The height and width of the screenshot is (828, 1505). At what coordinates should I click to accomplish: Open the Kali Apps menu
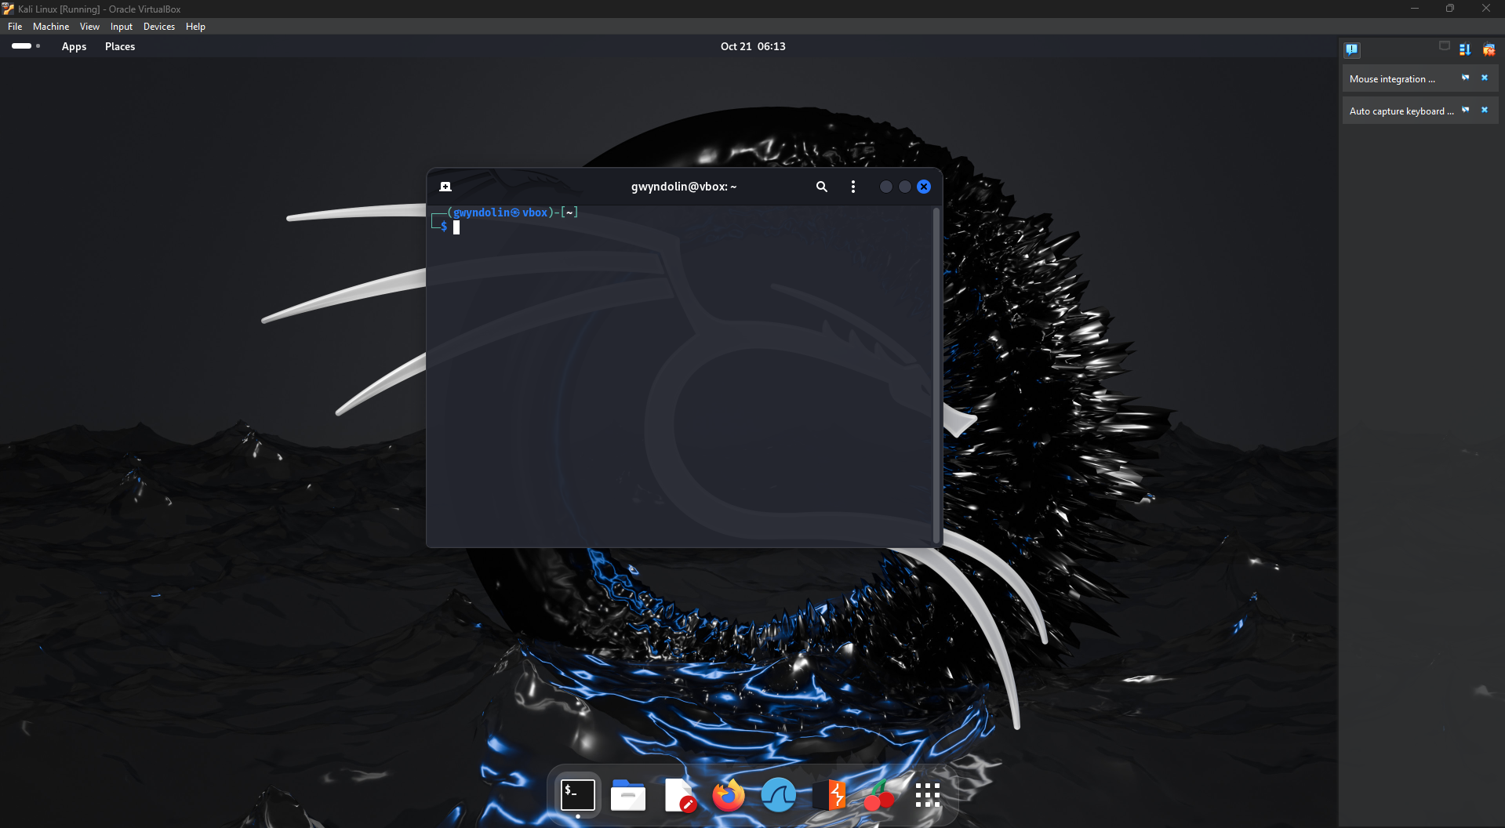(74, 46)
